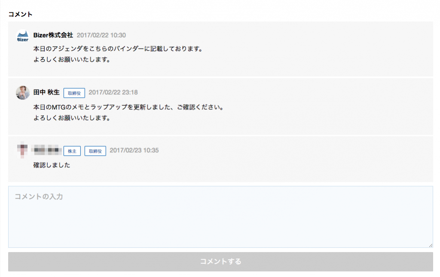Click 田中 秋生's profile photo avatar

point(22,92)
